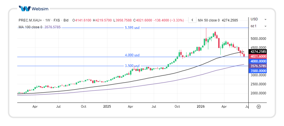This screenshot has height=126, width=284.
Task: Click the open value O4141.6100
Action: click(x=82, y=20)
